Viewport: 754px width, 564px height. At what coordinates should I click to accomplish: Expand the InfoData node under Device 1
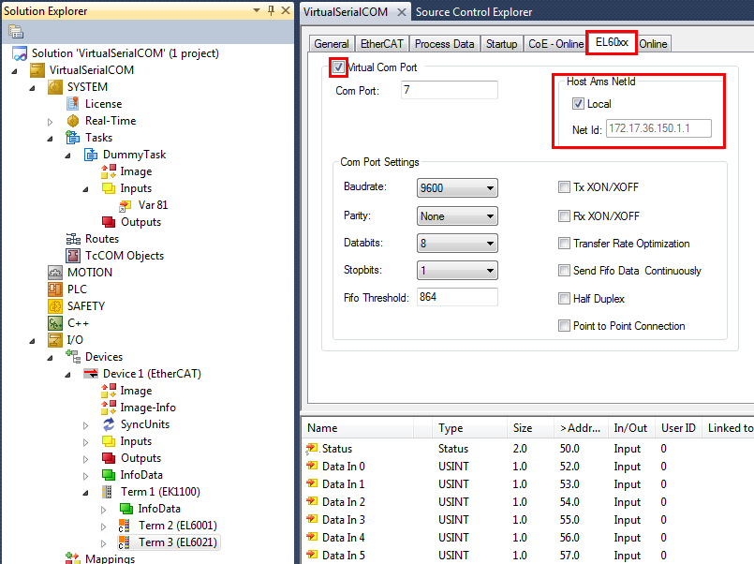85,476
